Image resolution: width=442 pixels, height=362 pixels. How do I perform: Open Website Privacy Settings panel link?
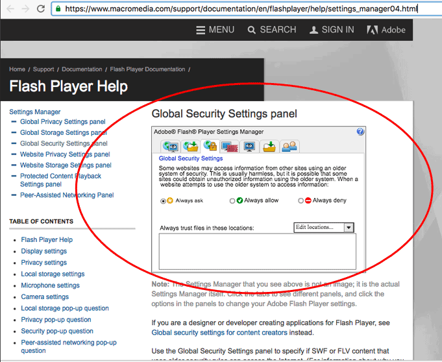pos(65,154)
